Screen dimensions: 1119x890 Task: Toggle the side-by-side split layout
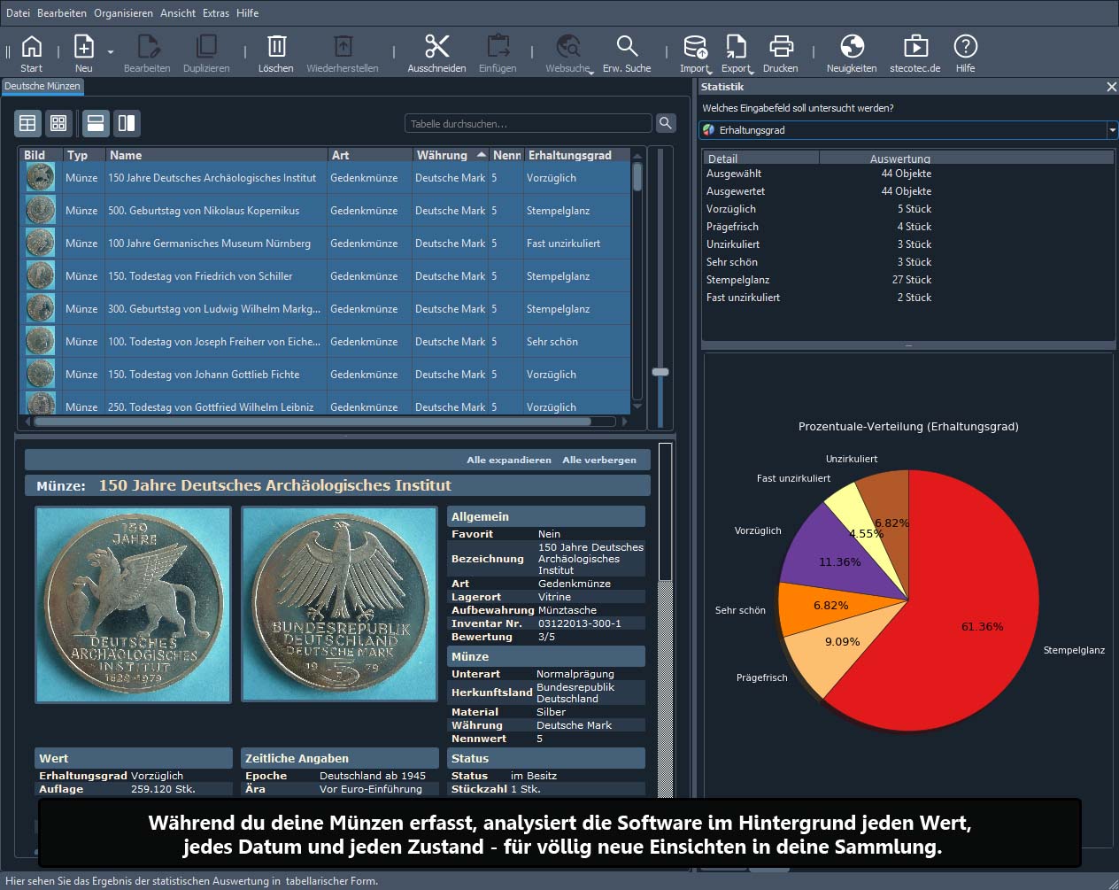pyautogui.click(x=127, y=123)
